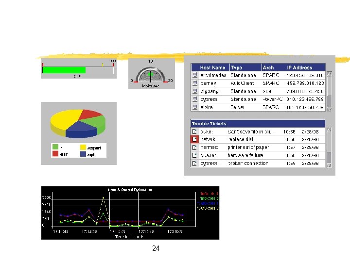The height and width of the screenshot is (262, 350).
Task: Click the computer icon beside archimedes
Action: (195, 75)
